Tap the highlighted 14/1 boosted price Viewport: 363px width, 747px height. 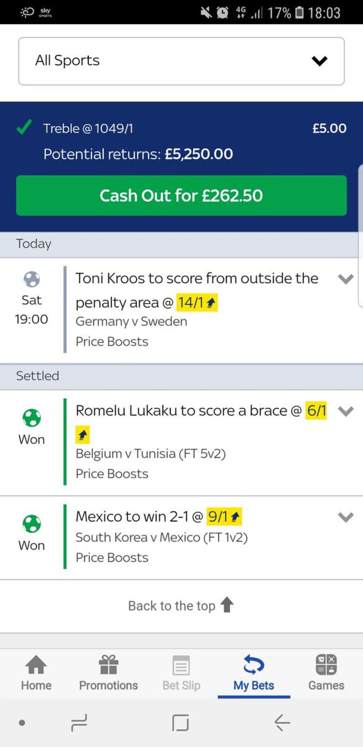[x=197, y=302]
